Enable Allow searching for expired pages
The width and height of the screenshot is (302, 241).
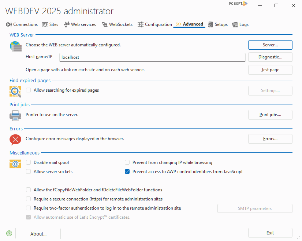coord(28,90)
